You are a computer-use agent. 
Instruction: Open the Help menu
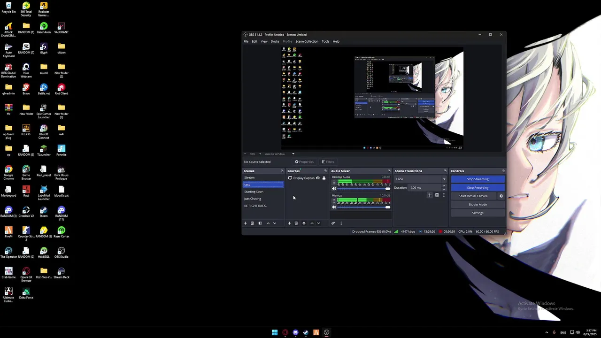336,41
